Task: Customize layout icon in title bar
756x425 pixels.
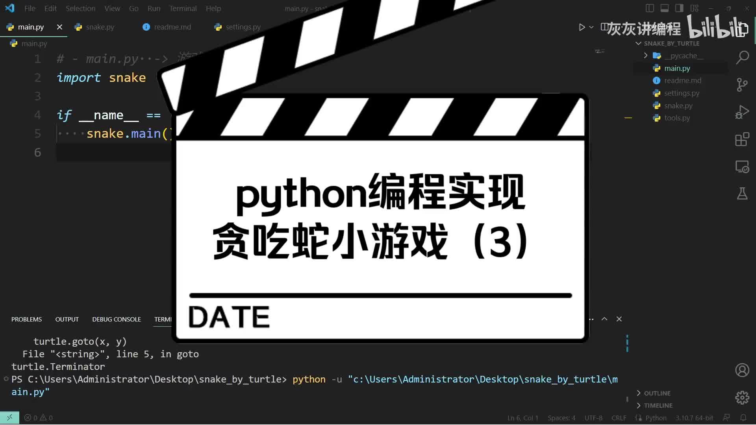Action: click(694, 8)
